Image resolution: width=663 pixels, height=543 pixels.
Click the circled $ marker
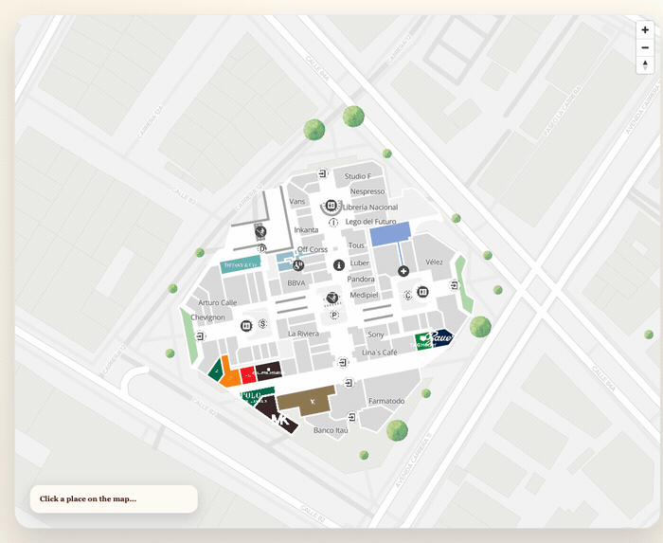pyautogui.click(x=263, y=324)
